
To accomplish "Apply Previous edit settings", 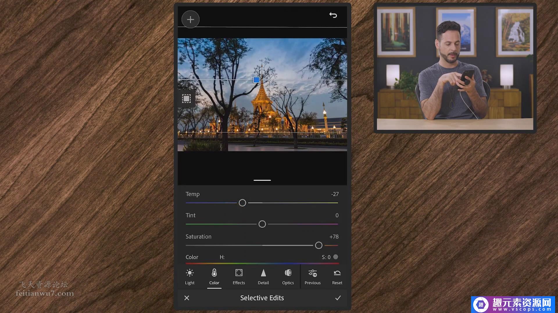I will (x=312, y=277).
